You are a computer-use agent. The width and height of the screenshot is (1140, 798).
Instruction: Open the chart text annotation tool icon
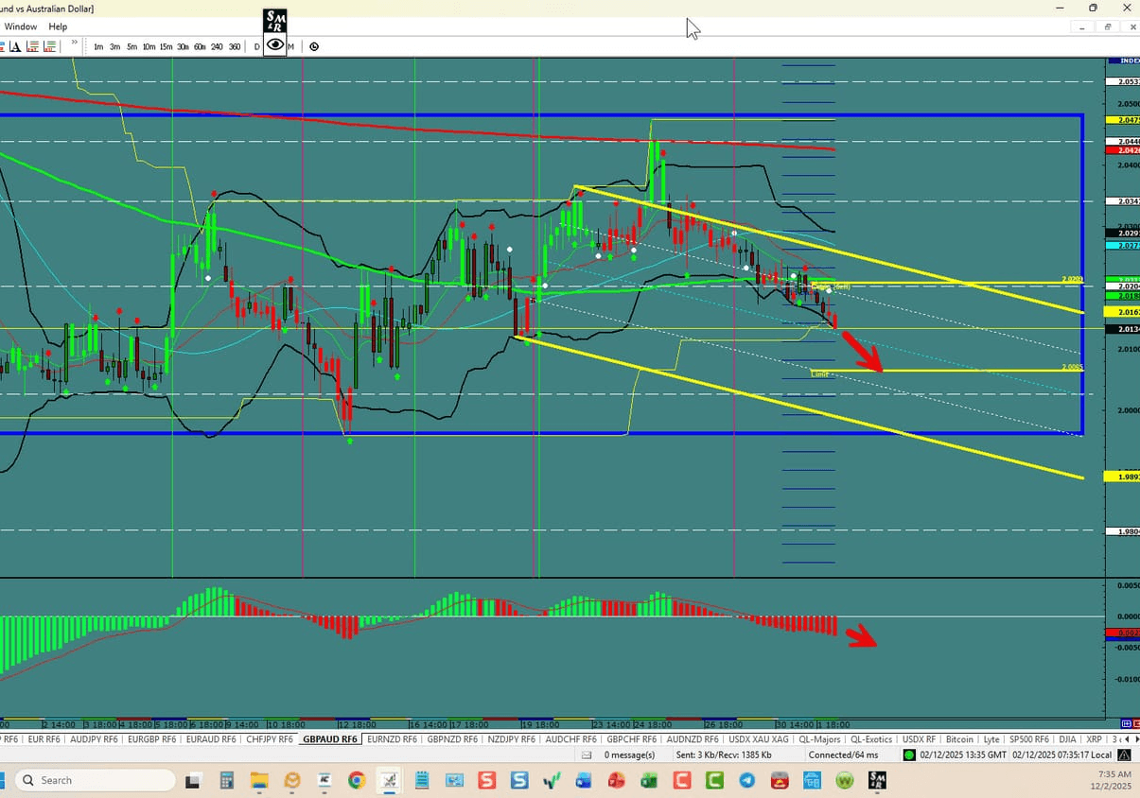coord(15,45)
